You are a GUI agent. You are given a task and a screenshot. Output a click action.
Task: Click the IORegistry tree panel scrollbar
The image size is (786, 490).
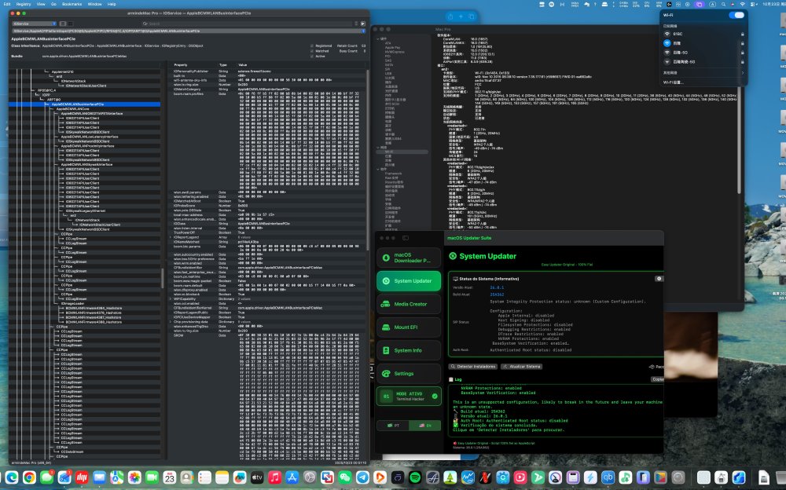coord(163,278)
